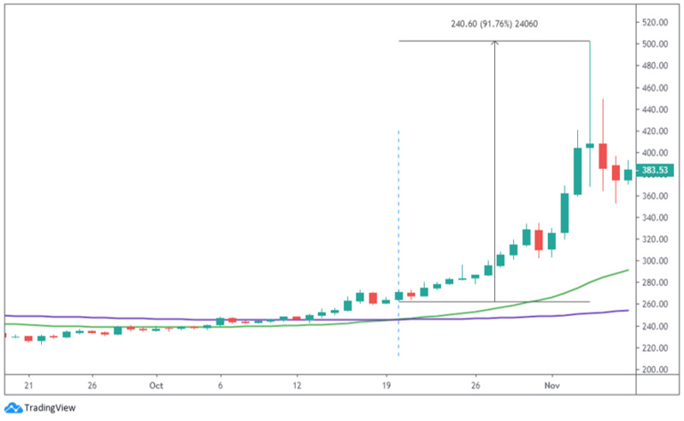Click the 400.00 price axis label
Image resolution: width=684 pixels, height=421 pixels.
tap(655, 153)
